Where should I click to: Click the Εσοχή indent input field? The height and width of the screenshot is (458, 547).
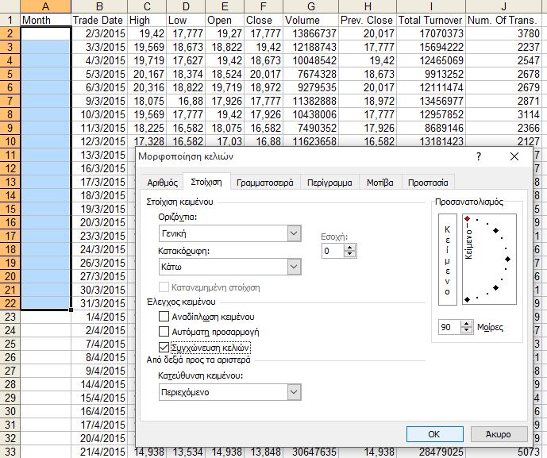333,251
